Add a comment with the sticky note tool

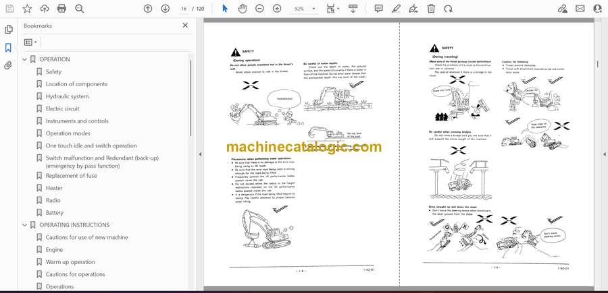pos(378,9)
